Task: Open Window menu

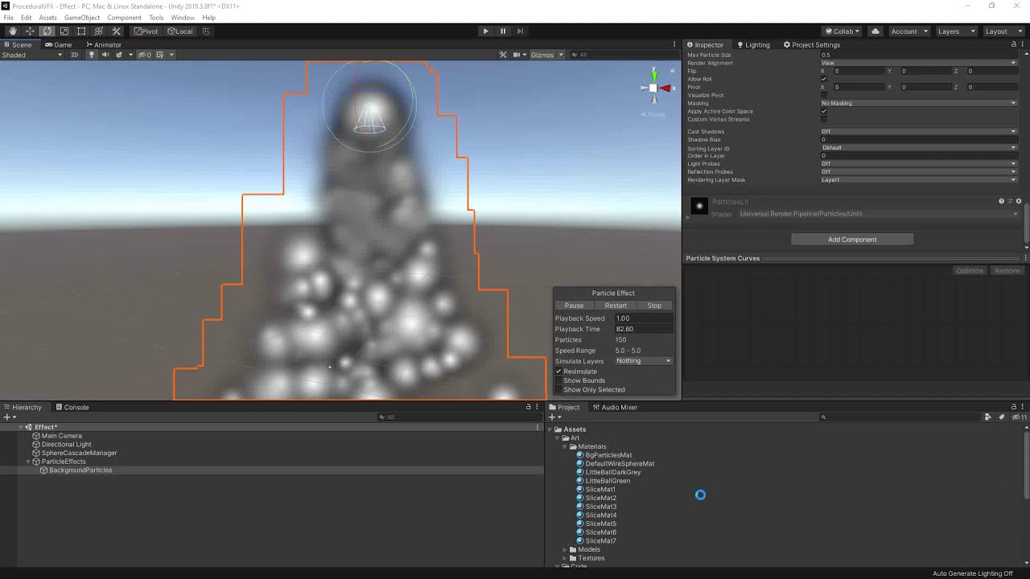Action: [183, 18]
